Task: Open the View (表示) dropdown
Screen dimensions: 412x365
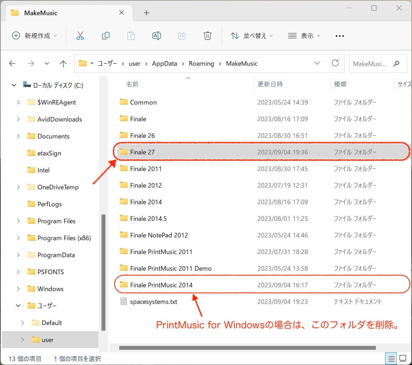Action: (x=304, y=36)
